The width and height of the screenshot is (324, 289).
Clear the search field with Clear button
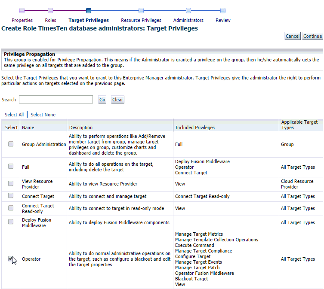pyautogui.click(x=117, y=100)
